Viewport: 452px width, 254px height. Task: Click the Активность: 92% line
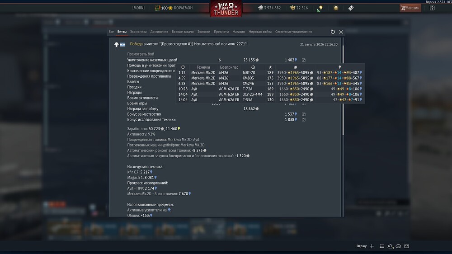coord(141,134)
